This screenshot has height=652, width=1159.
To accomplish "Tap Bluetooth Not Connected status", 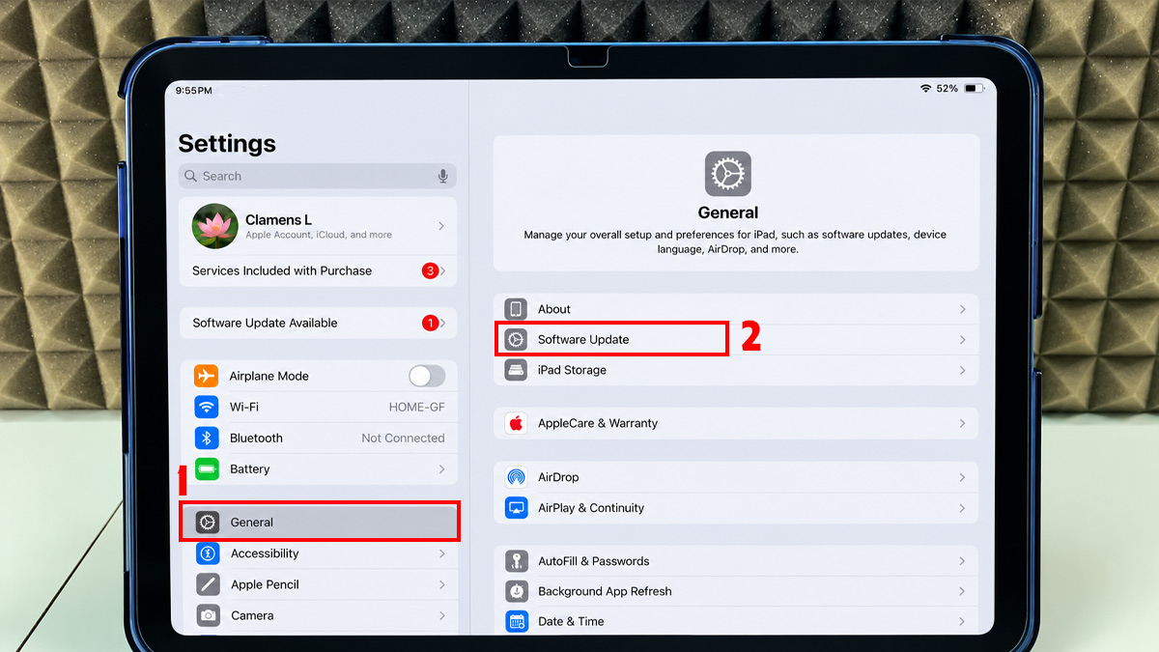I will click(403, 438).
